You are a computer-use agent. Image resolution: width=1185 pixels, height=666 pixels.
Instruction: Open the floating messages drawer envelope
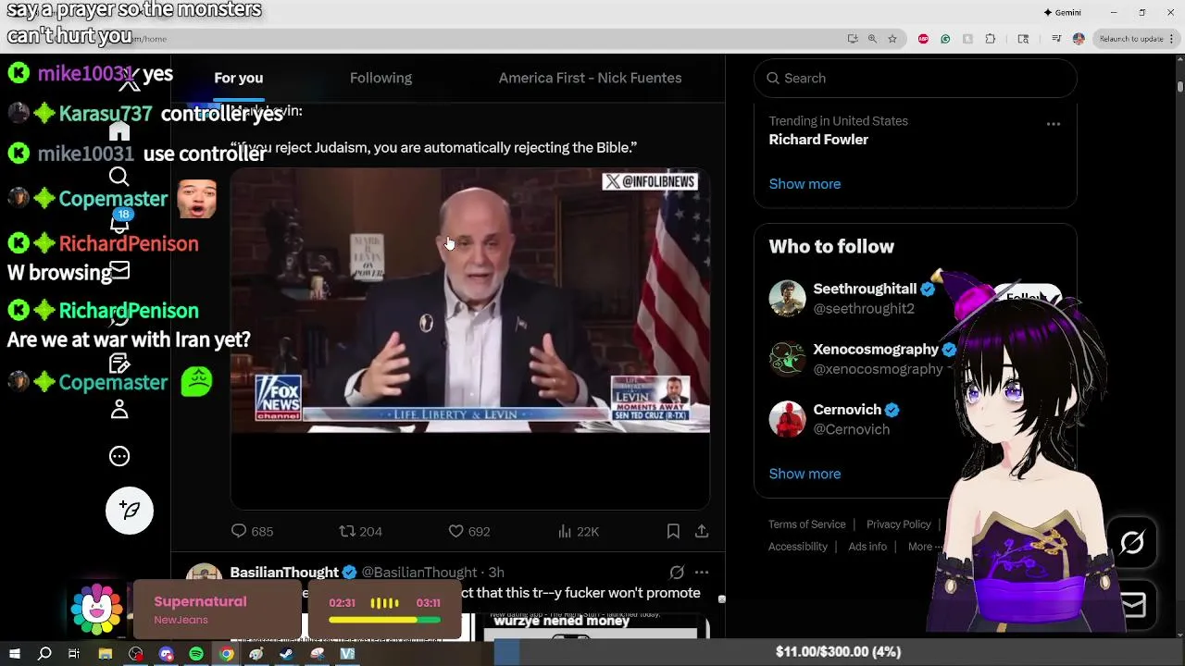(x=1133, y=605)
